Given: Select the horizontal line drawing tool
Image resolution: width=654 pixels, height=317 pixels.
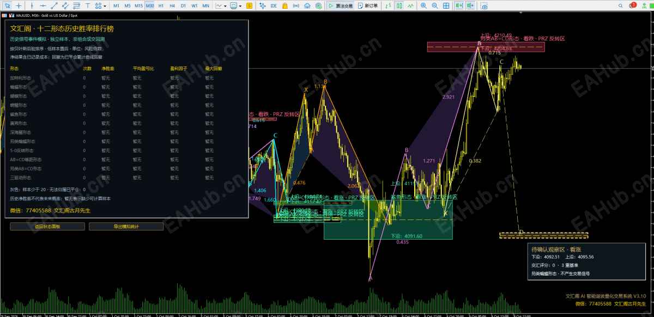Looking at the screenshot, I should coord(42,5).
